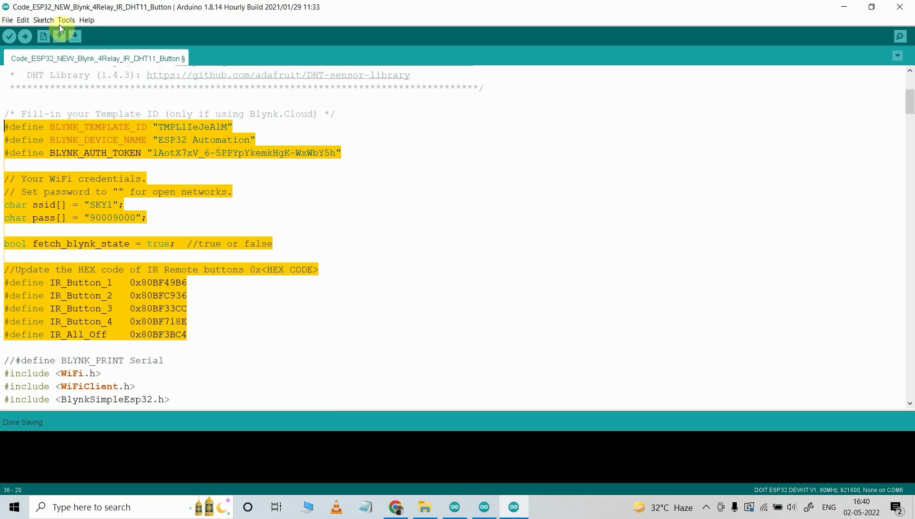Open the Wi-Fi network tray icon
The height and width of the screenshot is (519, 915).
[x=763, y=507]
